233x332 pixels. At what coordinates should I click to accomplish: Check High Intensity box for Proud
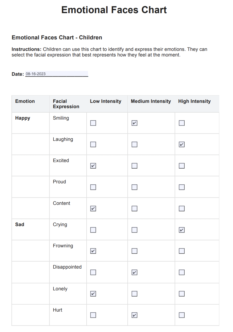(x=182, y=187)
